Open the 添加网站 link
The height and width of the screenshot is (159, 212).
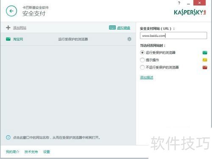[x=20, y=28]
